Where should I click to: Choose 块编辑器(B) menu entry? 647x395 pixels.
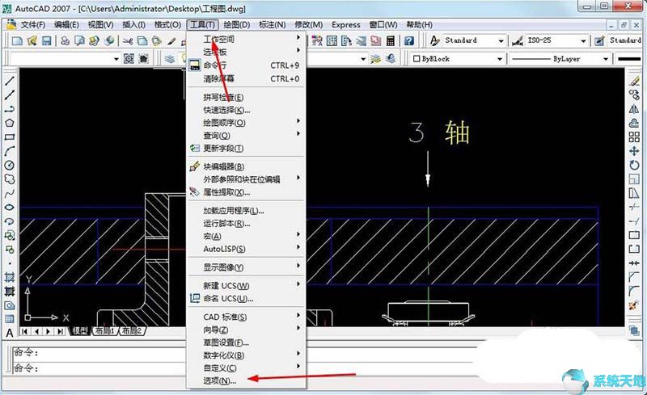[x=247, y=166]
